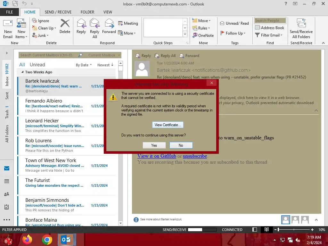Click the info icon about Bartek Iwańczuk
Screen dimensions: 328x246
click(136, 219)
